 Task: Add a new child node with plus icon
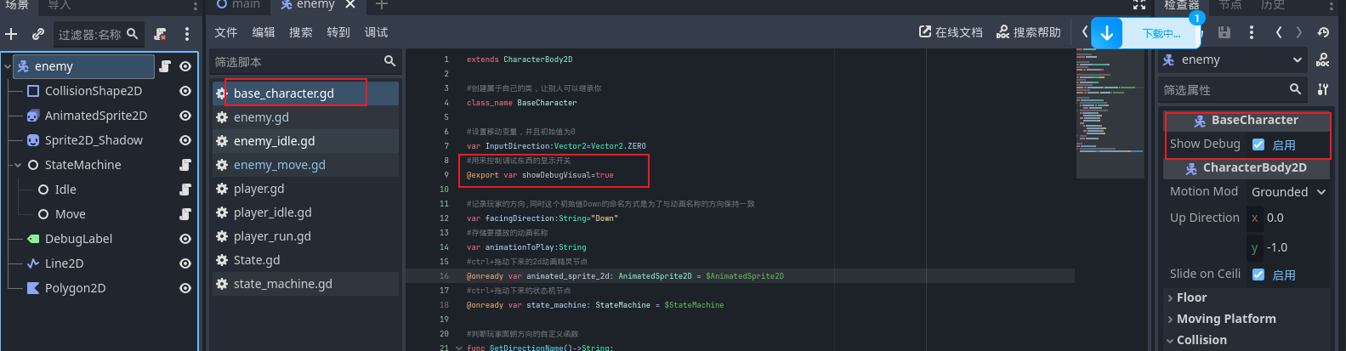tap(11, 34)
